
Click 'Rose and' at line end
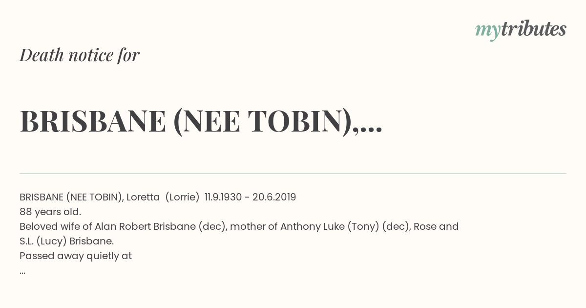[x=436, y=227]
